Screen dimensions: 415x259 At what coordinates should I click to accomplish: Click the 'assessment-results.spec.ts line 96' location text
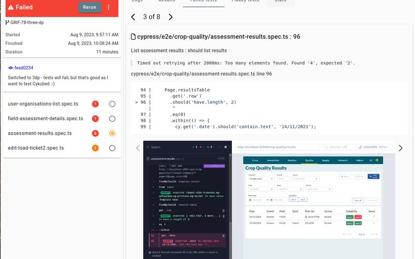201,74
